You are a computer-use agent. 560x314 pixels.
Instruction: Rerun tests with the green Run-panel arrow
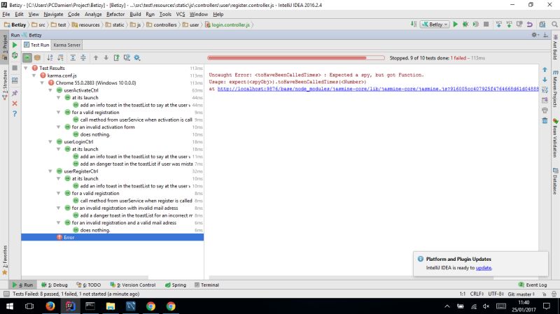coord(15,45)
